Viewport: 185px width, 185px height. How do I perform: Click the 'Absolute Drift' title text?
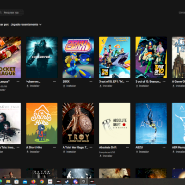coord(108,148)
